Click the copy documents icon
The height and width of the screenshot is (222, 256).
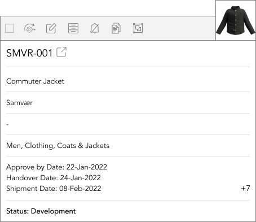[x=116, y=28]
